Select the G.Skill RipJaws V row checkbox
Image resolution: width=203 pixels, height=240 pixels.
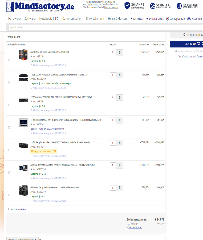[x=10, y=82]
